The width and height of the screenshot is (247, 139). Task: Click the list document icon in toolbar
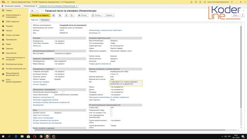(66, 15)
